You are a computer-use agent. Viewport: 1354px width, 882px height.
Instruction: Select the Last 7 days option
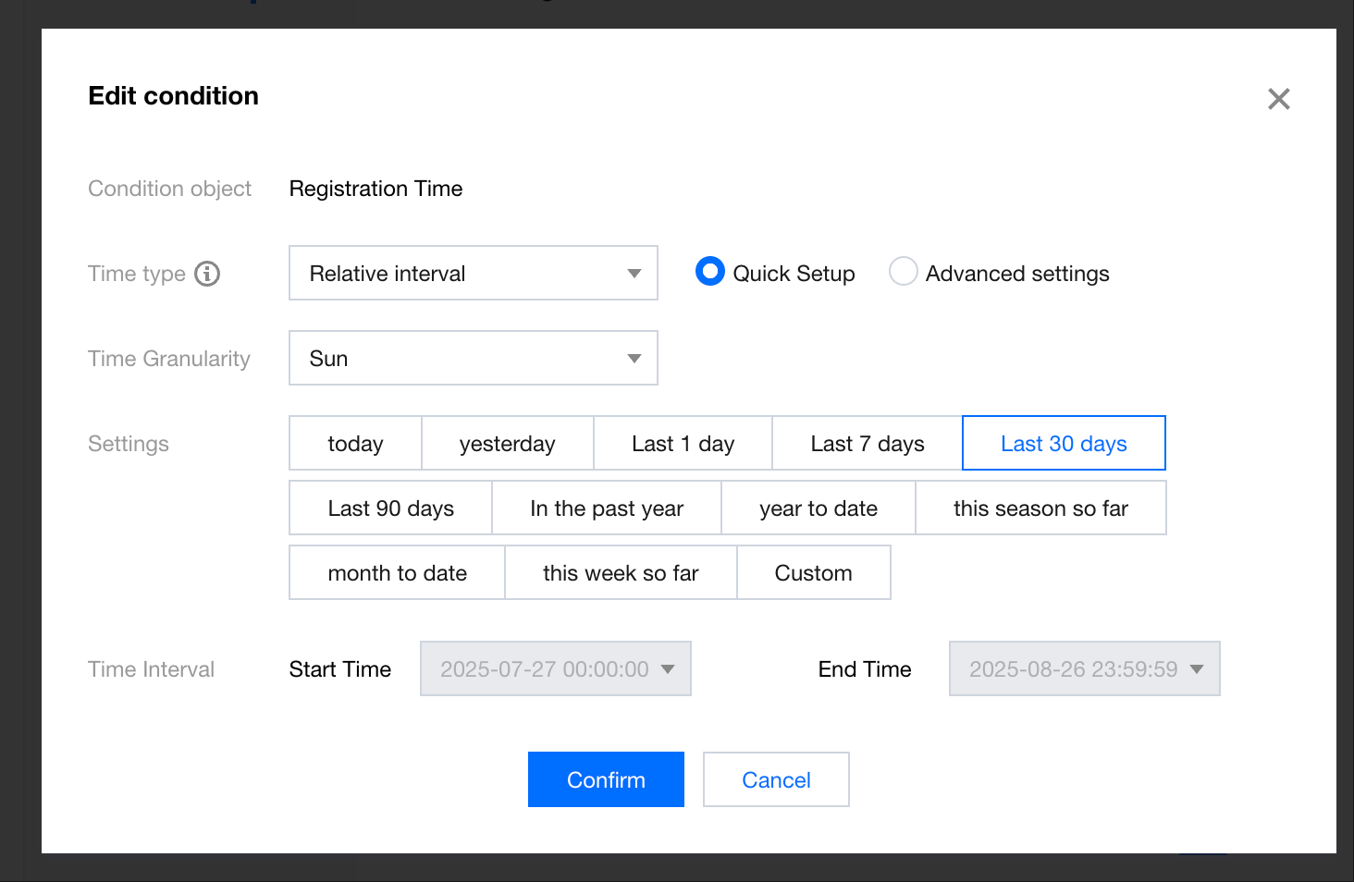867,444
